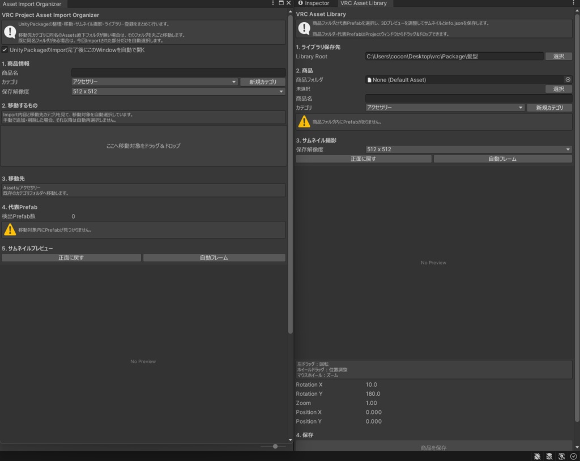Maximize the Asset Import Organizer panel

tap(281, 3)
